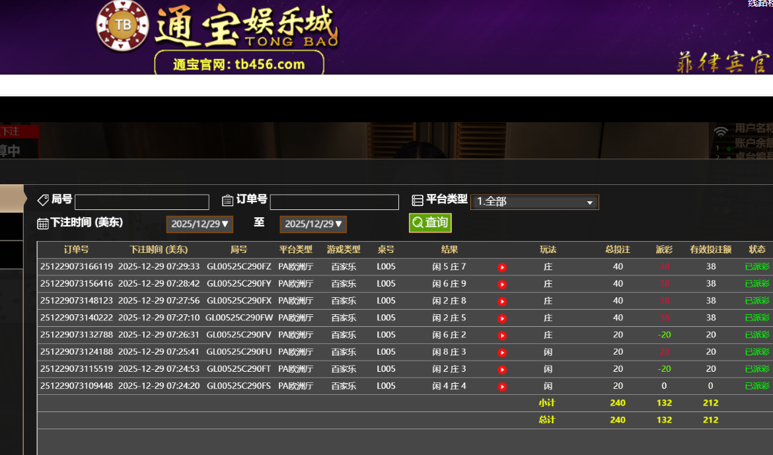773x455 pixels.
Task: Play video replay for round GL00525C290FS
Action: [x=502, y=387]
